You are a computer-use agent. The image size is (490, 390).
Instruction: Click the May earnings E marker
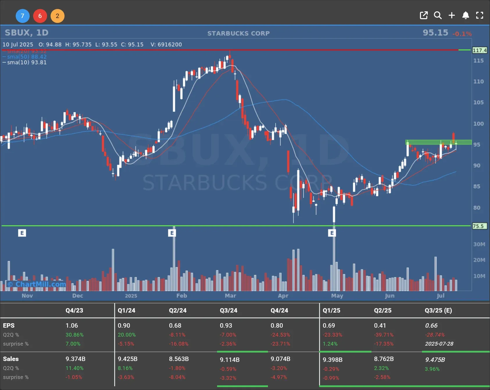(x=332, y=233)
